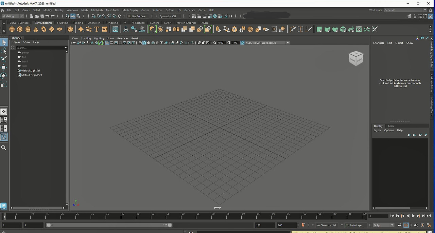
Task: Create a polygon cube from the shelf
Action: [19, 29]
